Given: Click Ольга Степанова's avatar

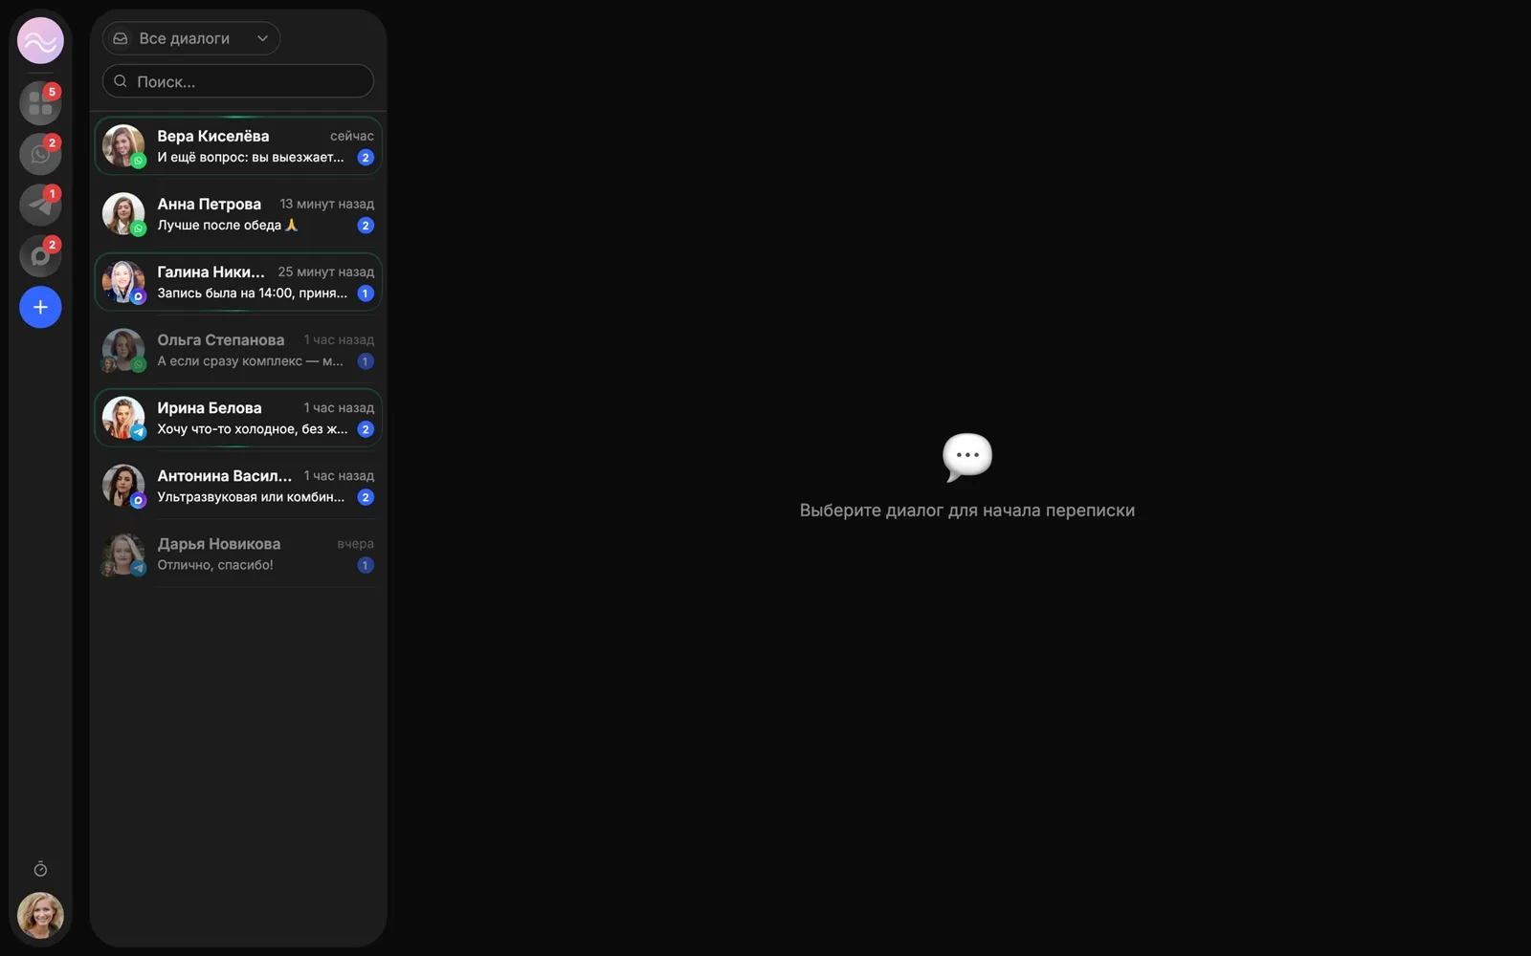Looking at the screenshot, I should click(123, 350).
